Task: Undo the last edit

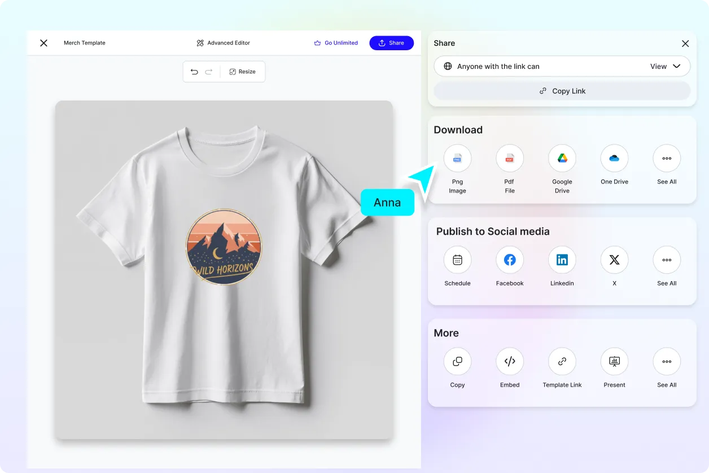Action: coord(194,72)
